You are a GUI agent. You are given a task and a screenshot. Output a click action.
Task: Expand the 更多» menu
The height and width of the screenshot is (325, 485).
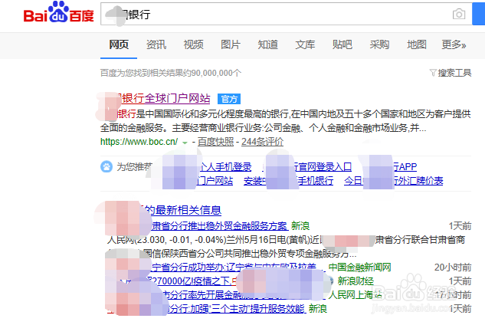pos(454,44)
